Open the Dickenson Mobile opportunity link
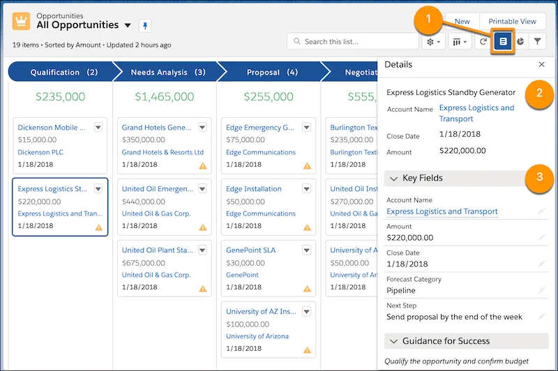 click(x=52, y=128)
